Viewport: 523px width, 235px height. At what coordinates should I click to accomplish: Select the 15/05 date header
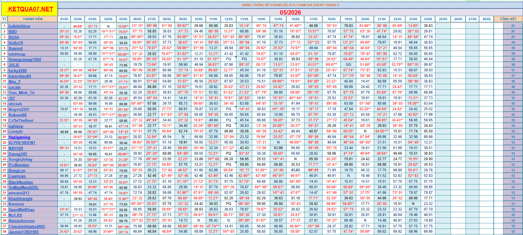click(x=278, y=19)
